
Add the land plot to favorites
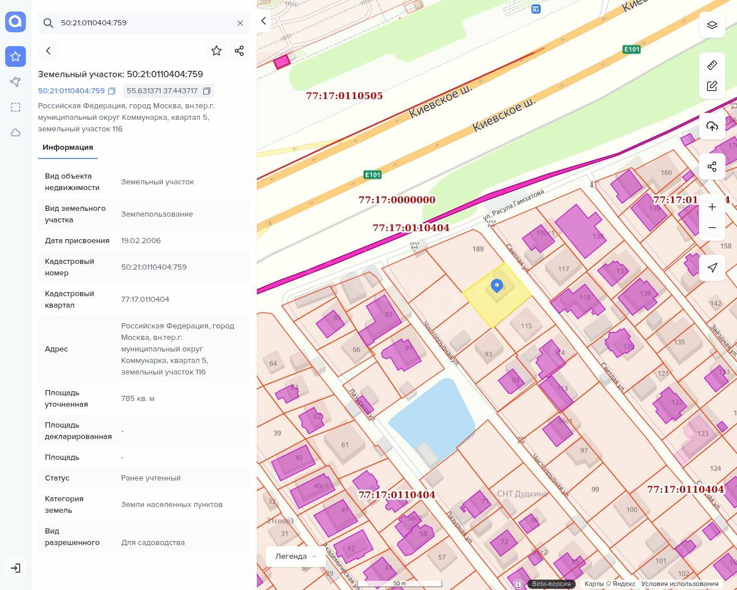click(x=216, y=51)
